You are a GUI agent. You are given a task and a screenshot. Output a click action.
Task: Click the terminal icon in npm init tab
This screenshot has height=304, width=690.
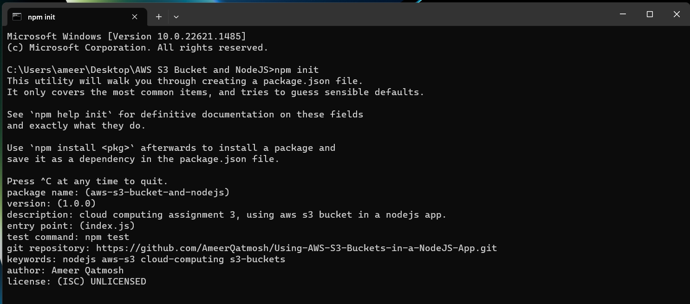pyautogui.click(x=17, y=17)
